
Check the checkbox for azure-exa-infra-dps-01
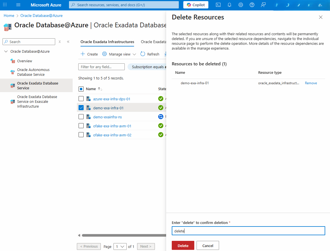click(x=81, y=98)
